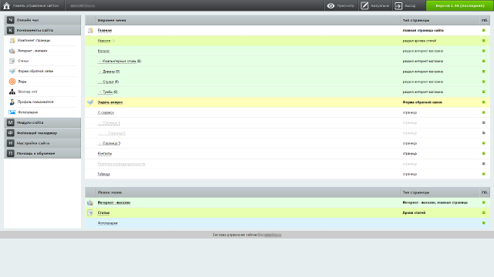494x277 pixels.
Task: Toggle publish status of Фотогалерея in Левое меню
Action: pyautogui.click(x=484, y=223)
